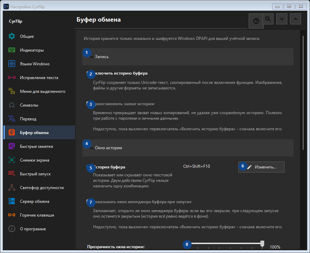
Task: Click the Прозрачность окна истории slider handle
Action: tap(262, 244)
